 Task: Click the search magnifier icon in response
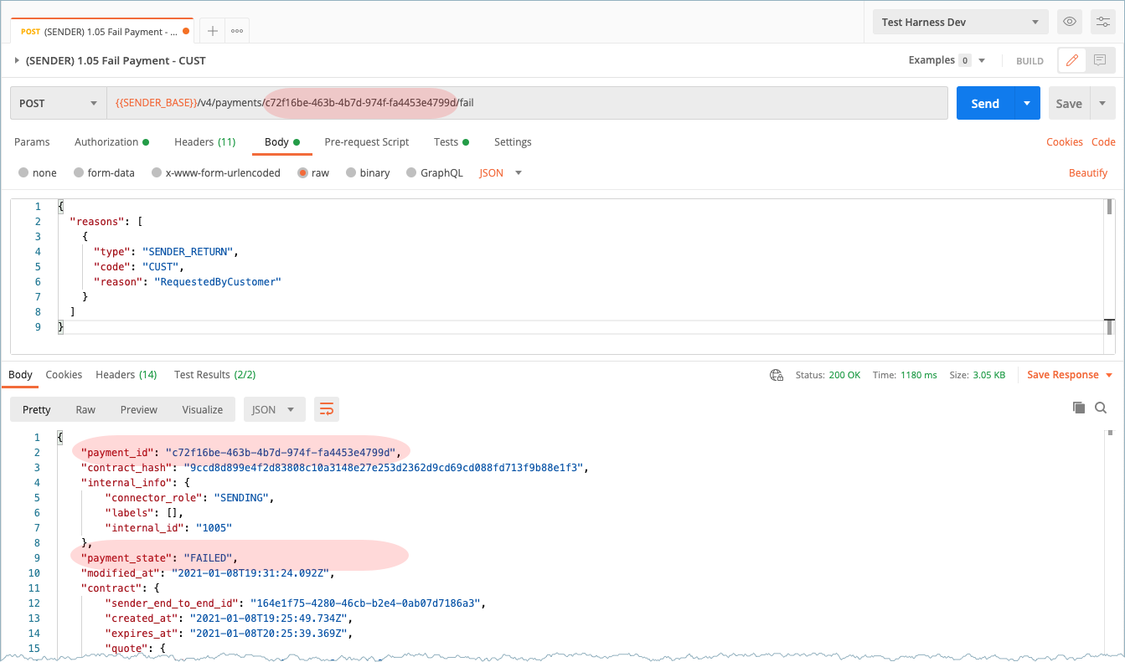pos(1101,408)
